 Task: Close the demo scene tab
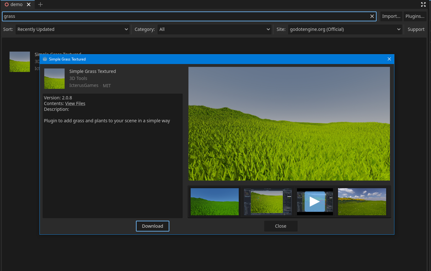(29, 4)
